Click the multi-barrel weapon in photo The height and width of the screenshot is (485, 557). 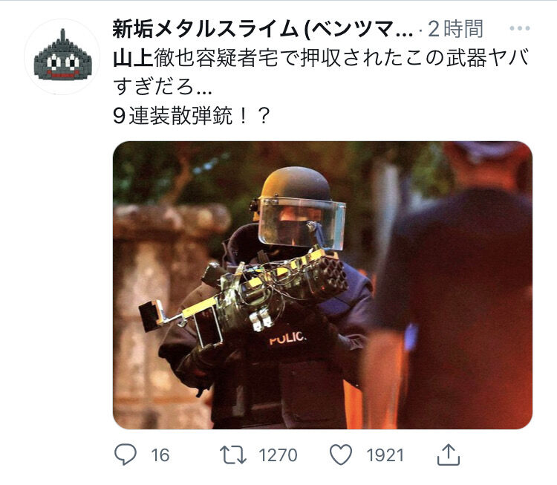click(x=244, y=293)
